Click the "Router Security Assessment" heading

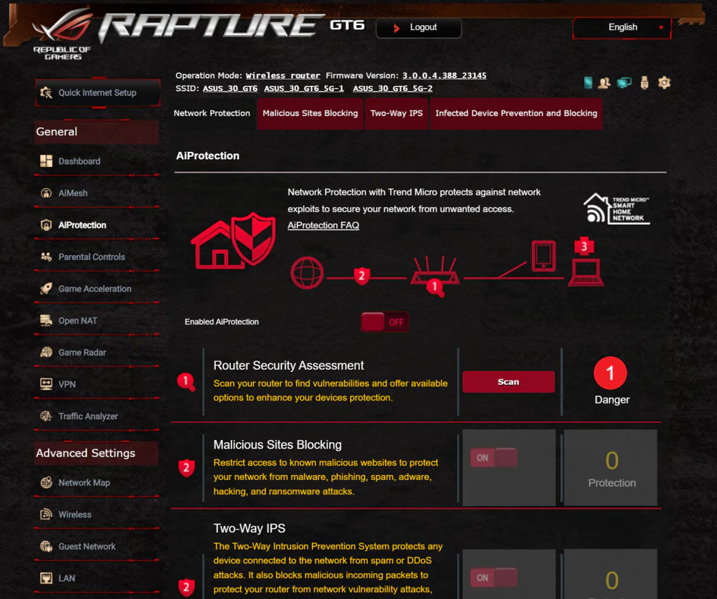pos(288,365)
